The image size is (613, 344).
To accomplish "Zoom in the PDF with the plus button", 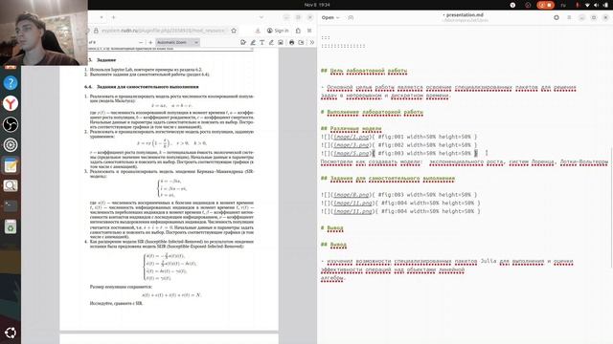I will click(x=150, y=42).
